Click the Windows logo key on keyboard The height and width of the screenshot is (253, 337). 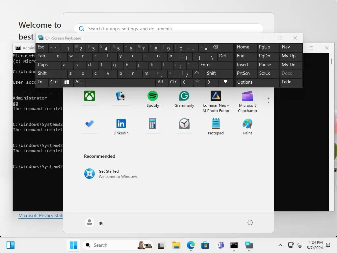(66, 82)
